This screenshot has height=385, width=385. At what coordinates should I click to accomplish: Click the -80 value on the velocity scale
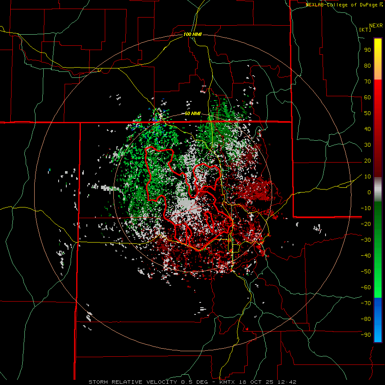pos(366,319)
